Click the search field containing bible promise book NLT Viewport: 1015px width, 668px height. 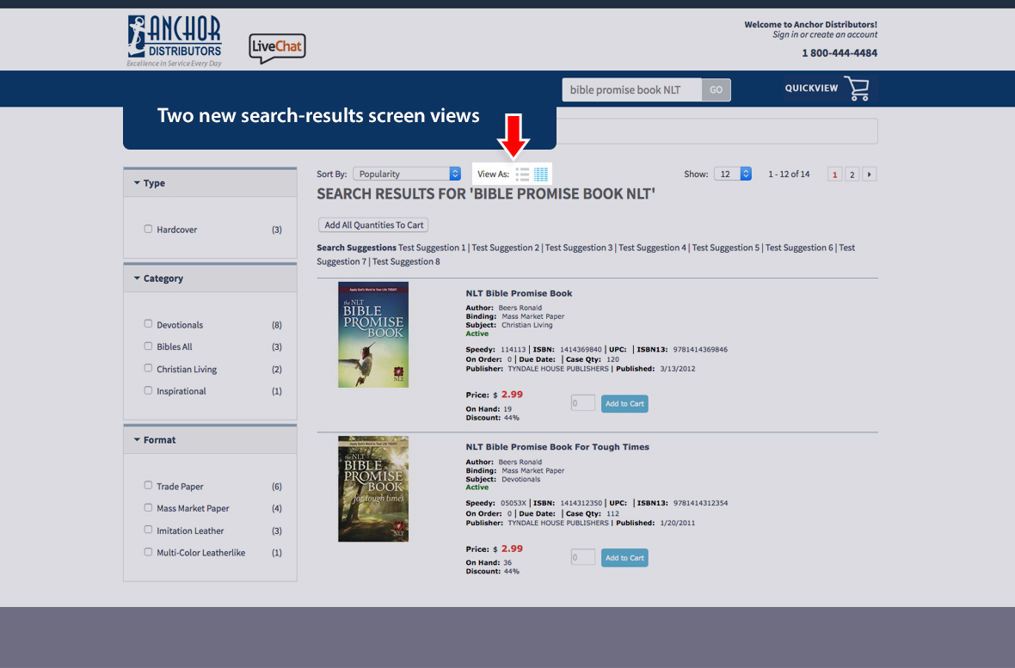(631, 90)
